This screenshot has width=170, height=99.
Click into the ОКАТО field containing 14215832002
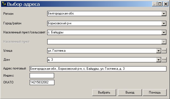pyautogui.click(x=42, y=82)
